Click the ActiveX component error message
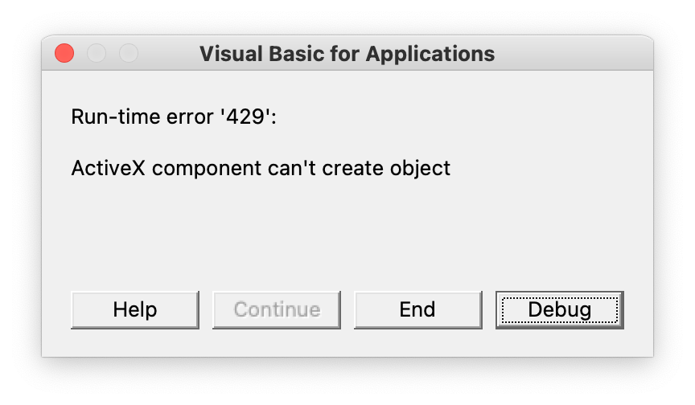 point(261,169)
